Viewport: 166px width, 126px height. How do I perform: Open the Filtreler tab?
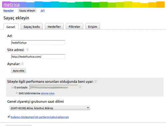74,26
